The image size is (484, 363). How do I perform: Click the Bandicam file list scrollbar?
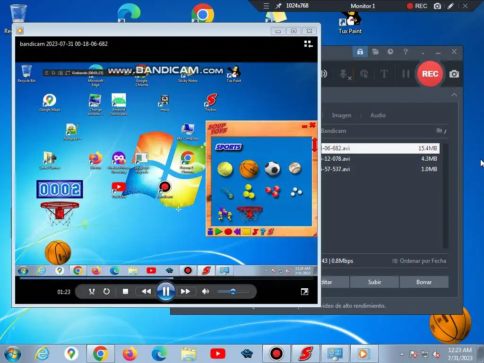(x=445, y=195)
